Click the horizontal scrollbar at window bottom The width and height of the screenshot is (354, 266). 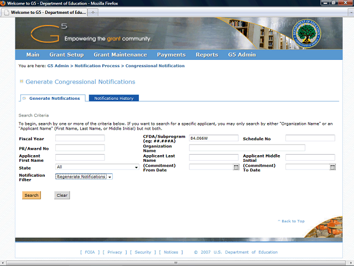[176, 263]
